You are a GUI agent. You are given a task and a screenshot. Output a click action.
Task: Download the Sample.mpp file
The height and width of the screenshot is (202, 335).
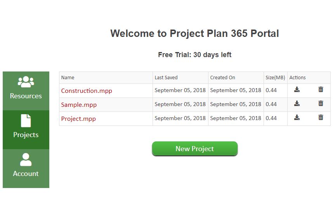[297, 104]
